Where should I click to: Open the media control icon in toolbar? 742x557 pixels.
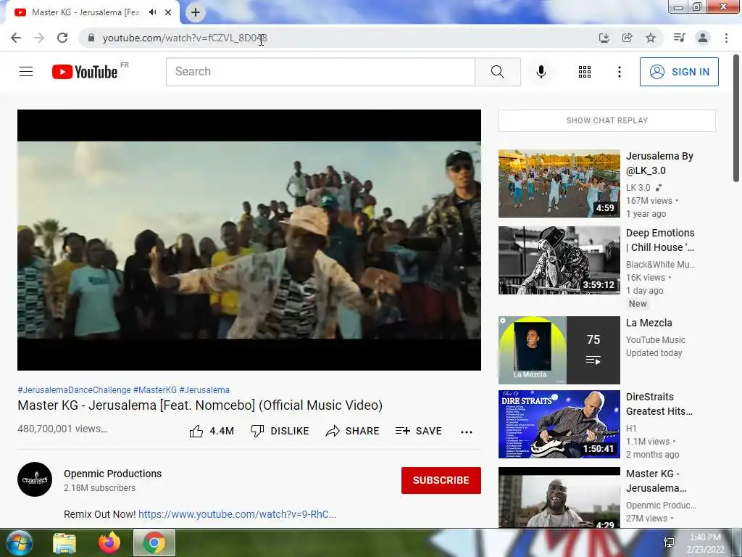click(x=679, y=38)
